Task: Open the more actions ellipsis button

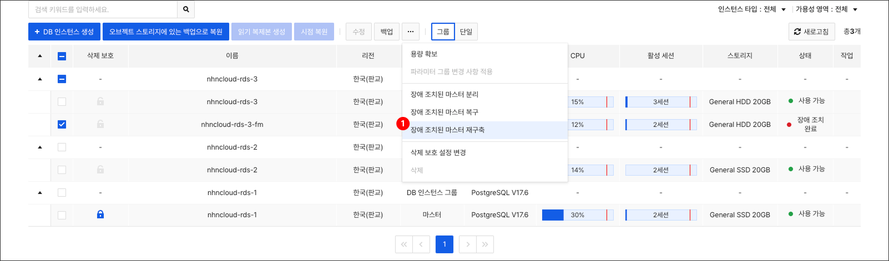Action: 411,32
